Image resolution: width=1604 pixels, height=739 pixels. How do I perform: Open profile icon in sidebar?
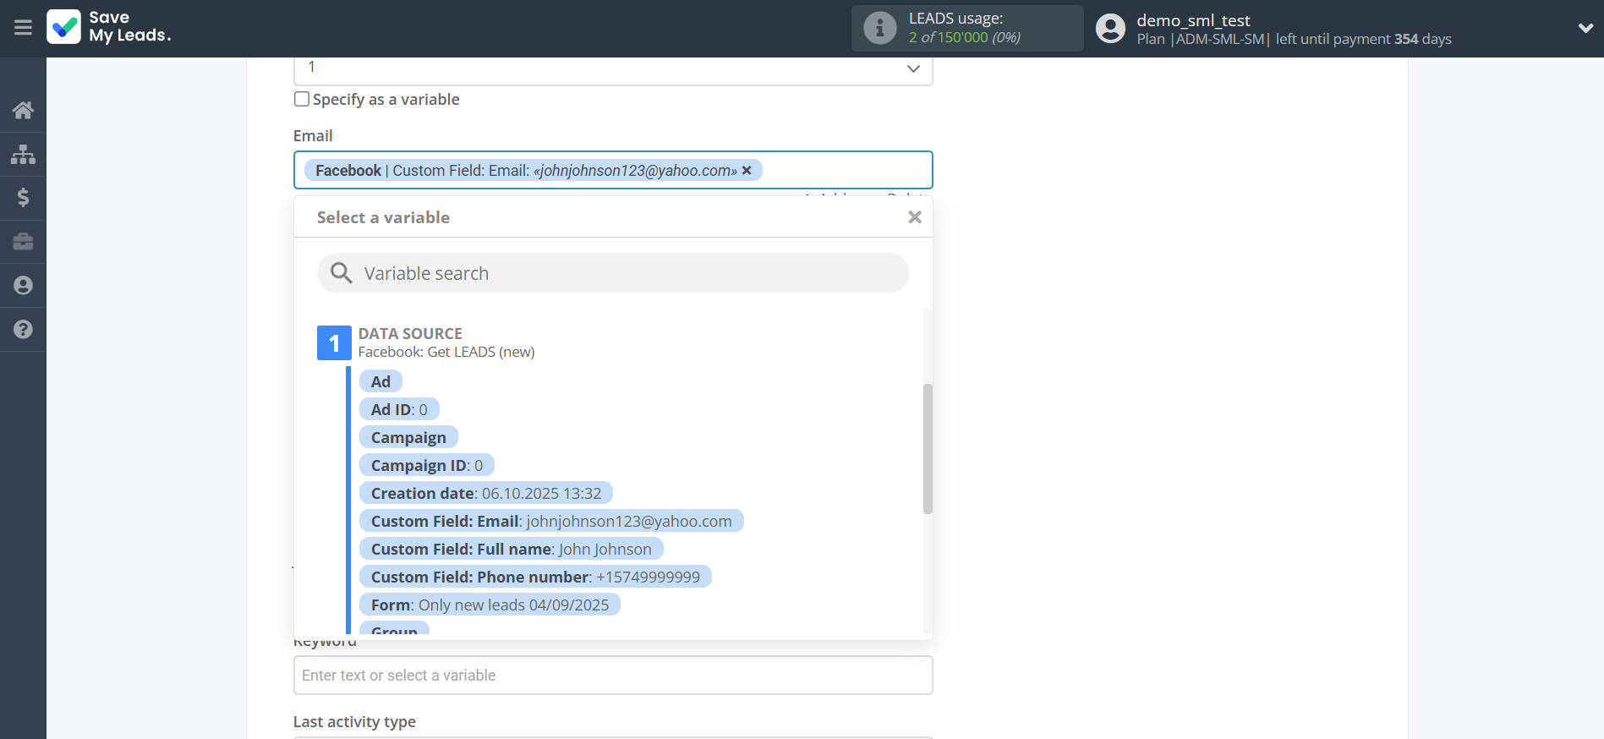click(x=23, y=286)
